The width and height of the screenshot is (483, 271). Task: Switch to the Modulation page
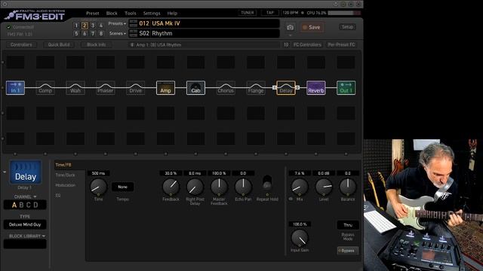point(66,185)
